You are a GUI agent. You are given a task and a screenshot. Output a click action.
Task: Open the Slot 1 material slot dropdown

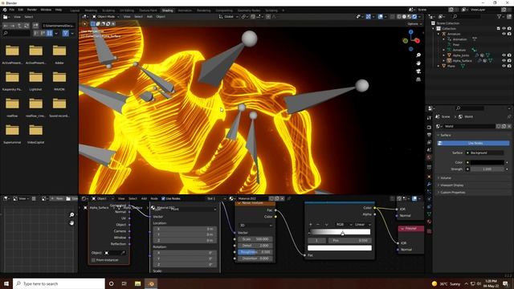pos(216,198)
